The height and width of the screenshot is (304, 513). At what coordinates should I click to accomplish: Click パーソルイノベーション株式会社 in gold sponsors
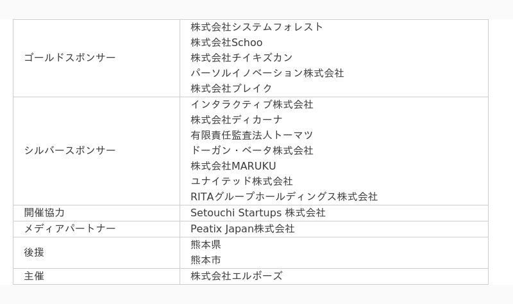[267, 73]
